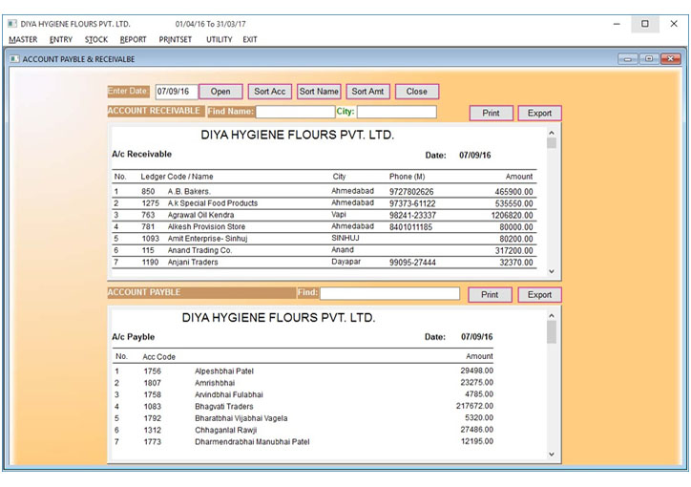Click the Enter Date input field
Screen dimensions: 691x487
click(x=176, y=92)
